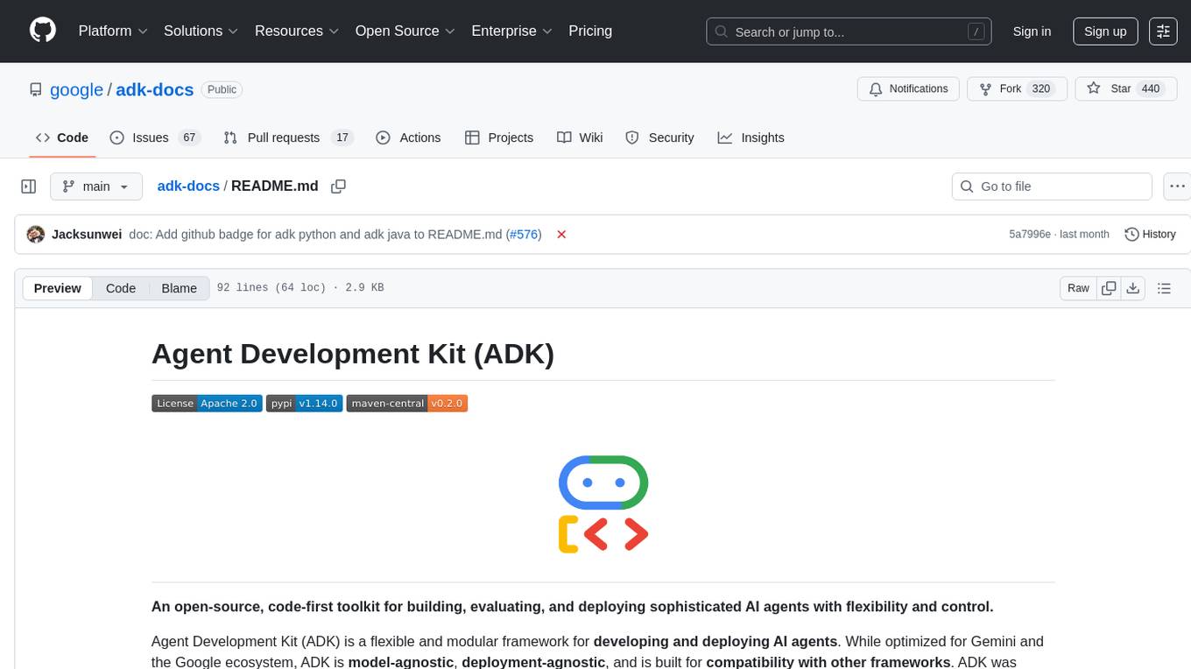Open the Open Source dropdown

[x=405, y=31]
